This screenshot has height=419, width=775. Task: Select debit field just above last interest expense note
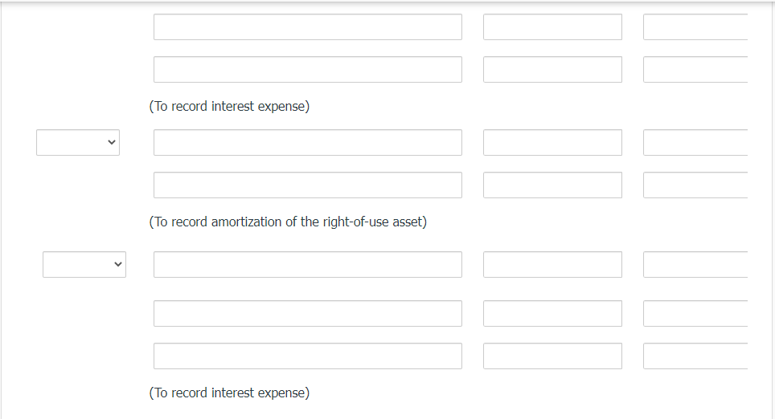point(552,356)
